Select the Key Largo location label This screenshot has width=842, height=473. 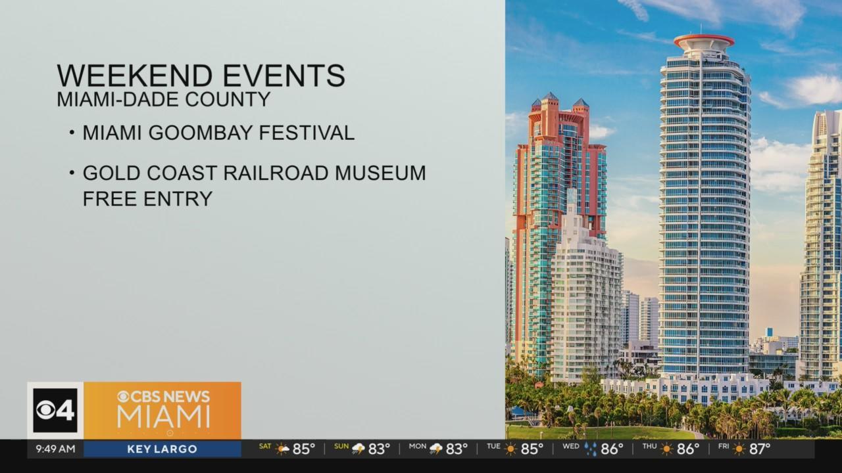point(162,449)
